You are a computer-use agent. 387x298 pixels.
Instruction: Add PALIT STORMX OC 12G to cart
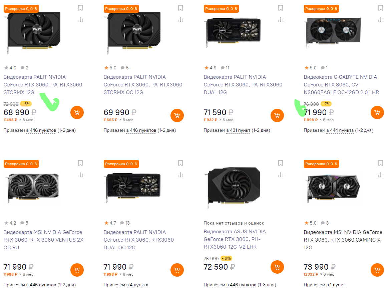pos(177,115)
